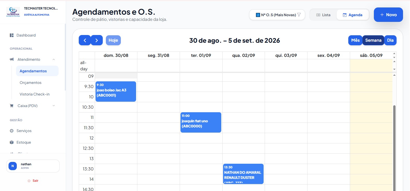Click the Tecmaster logo in the sidebar
This screenshot has width=410, height=191.
click(x=13, y=12)
